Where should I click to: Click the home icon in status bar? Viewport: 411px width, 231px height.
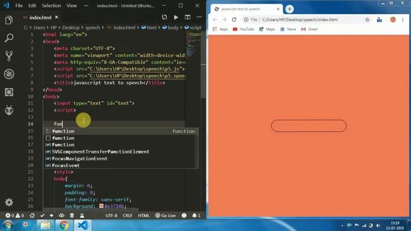(32, 216)
